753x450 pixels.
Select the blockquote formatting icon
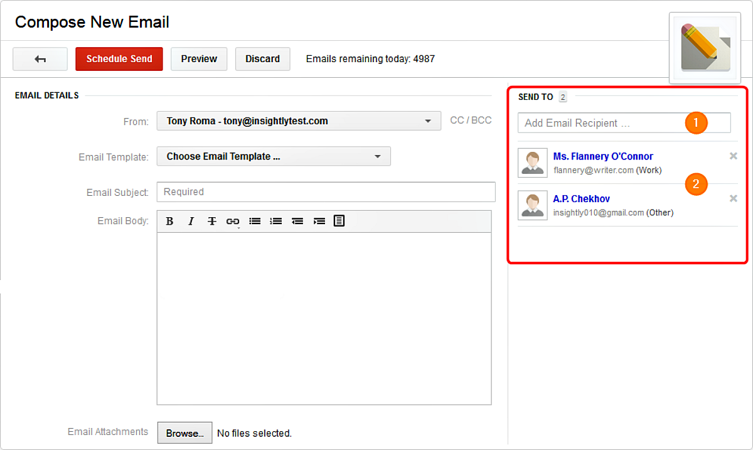click(x=339, y=221)
